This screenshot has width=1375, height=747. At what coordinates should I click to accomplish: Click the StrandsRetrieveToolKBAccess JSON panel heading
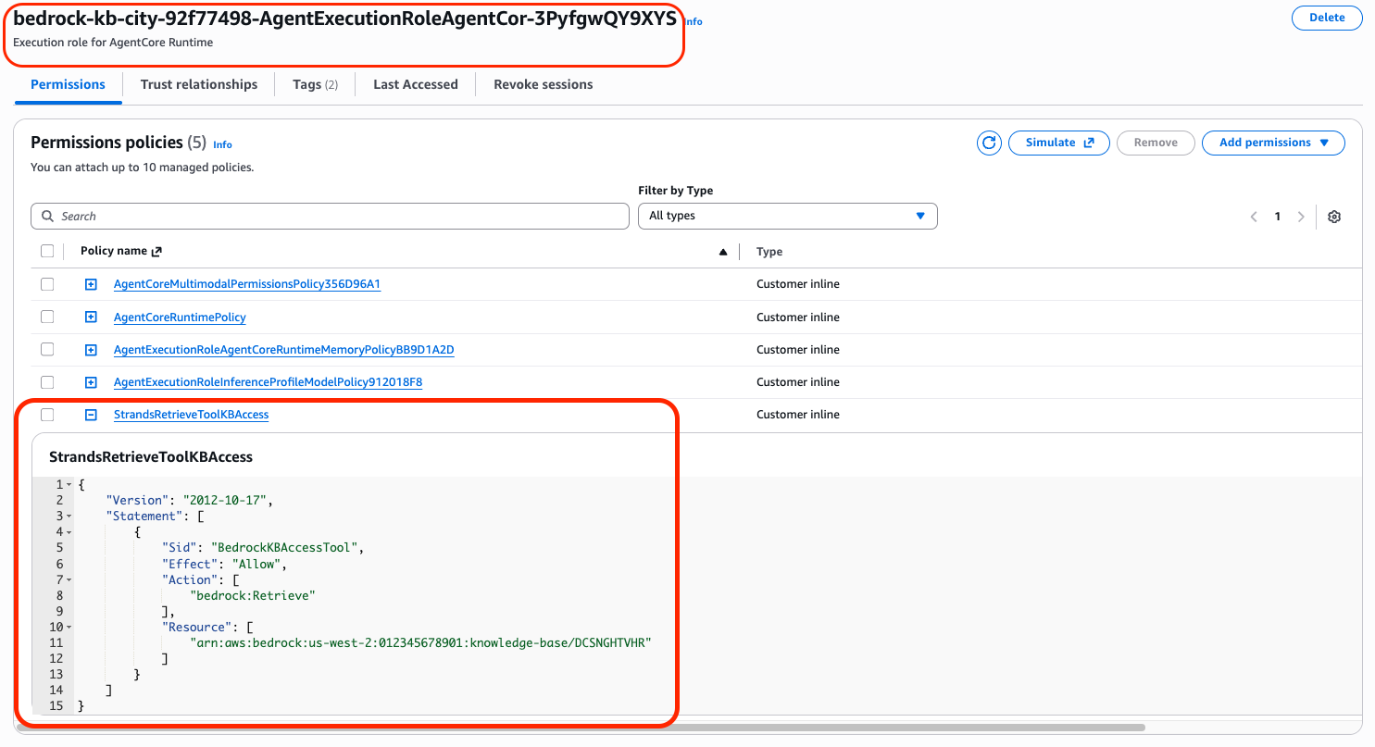[x=151, y=456]
